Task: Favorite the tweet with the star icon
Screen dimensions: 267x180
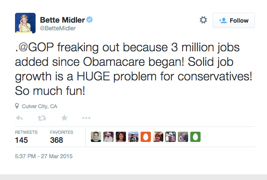Action: pyautogui.click(x=64, y=118)
